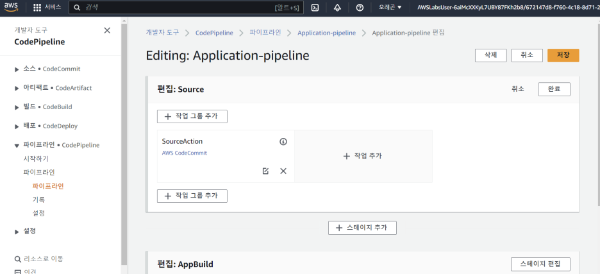View the notifications bell icon

[337, 8]
